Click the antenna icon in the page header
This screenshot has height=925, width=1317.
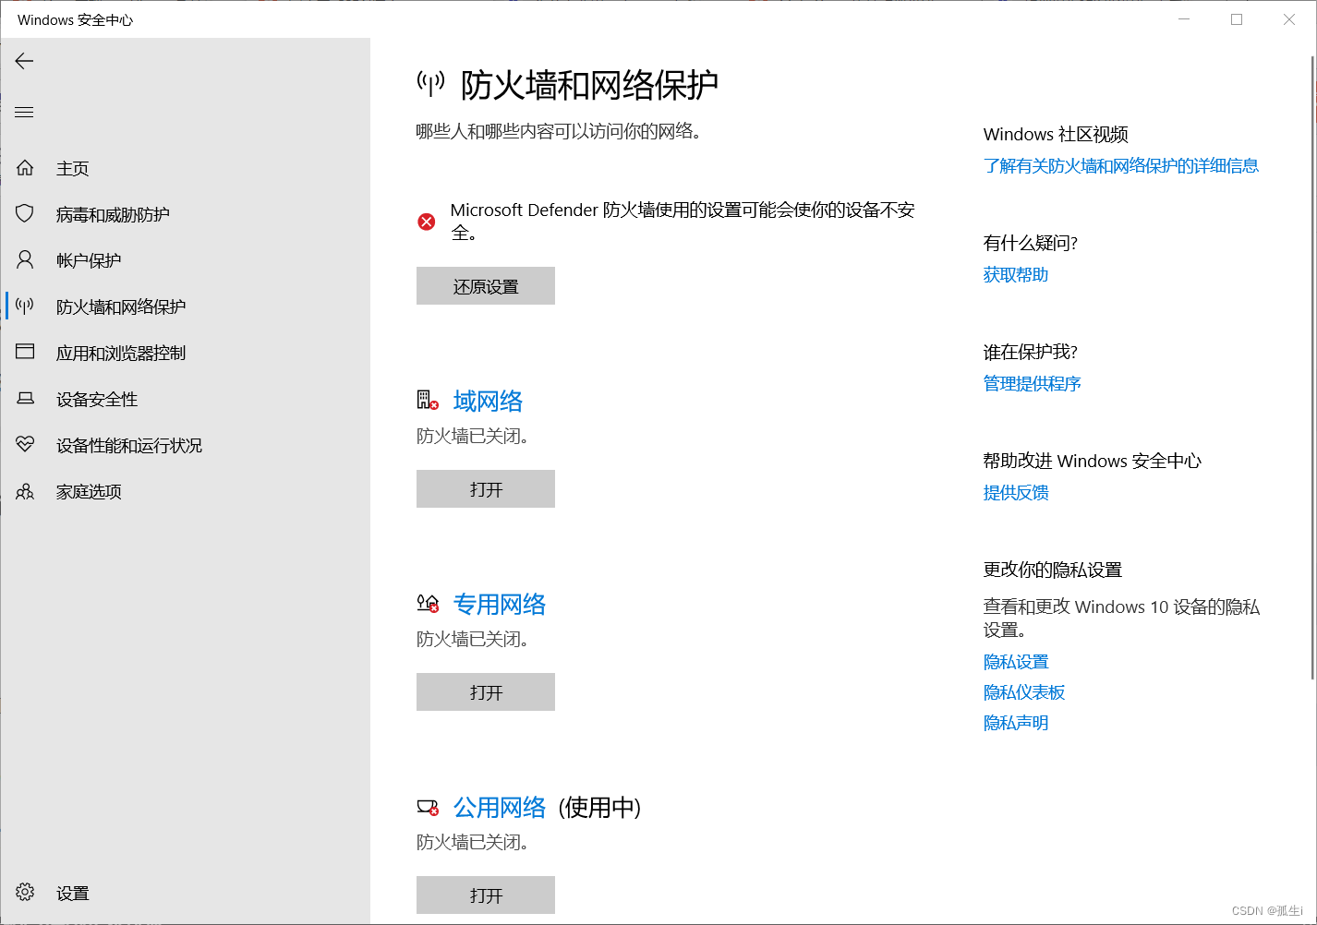[x=430, y=84]
